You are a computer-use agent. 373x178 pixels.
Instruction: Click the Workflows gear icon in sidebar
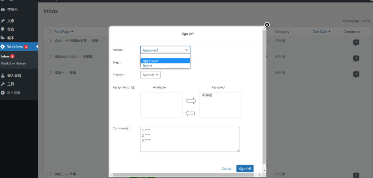[3, 47]
